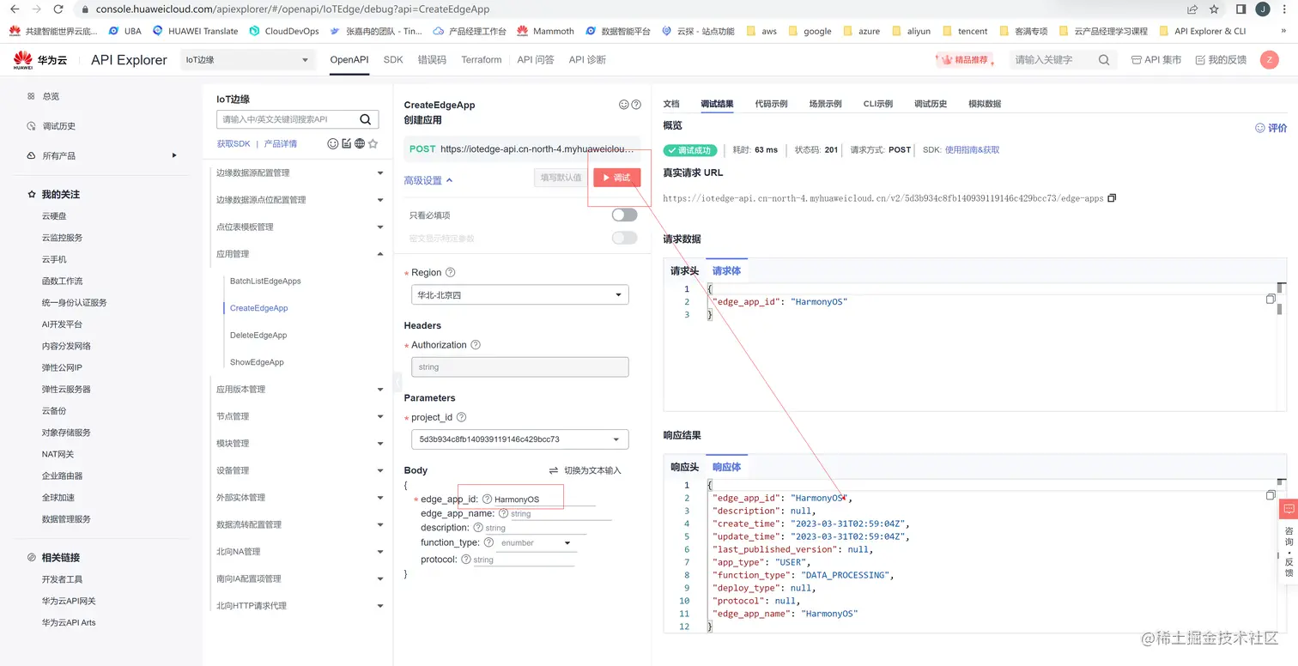The height and width of the screenshot is (666, 1298).
Task: Expand 所有产品 in left sidebar
Action: (x=101, y=155)
